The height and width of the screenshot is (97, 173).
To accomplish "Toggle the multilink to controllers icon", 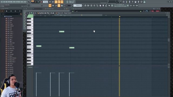I will 59,5.
